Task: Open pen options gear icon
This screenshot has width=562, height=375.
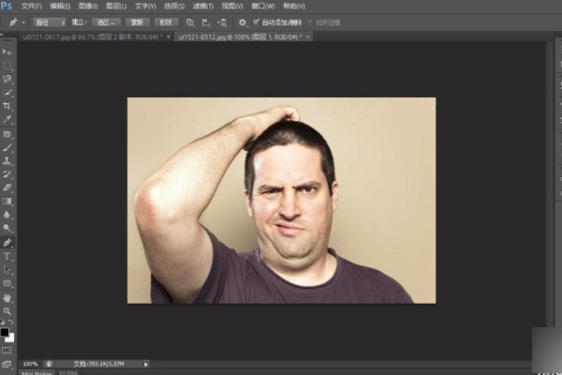Action: [x=243, y=22]
